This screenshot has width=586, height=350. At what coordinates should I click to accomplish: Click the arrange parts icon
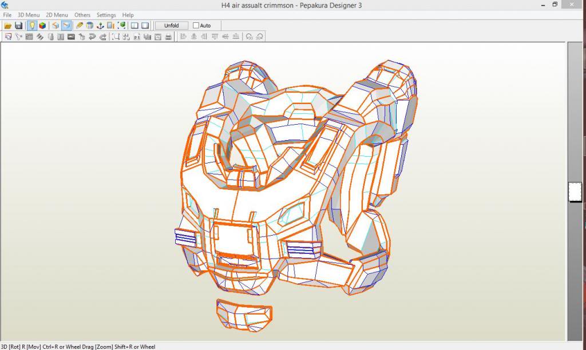[126, 37]
